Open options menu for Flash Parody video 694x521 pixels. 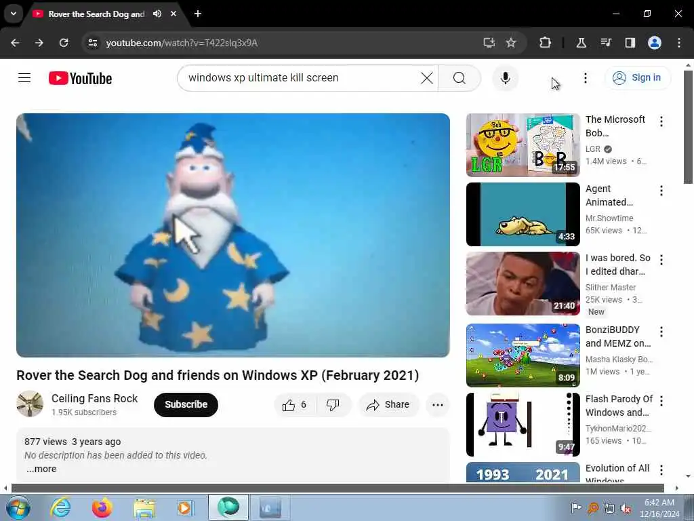[x=661, y=400]
